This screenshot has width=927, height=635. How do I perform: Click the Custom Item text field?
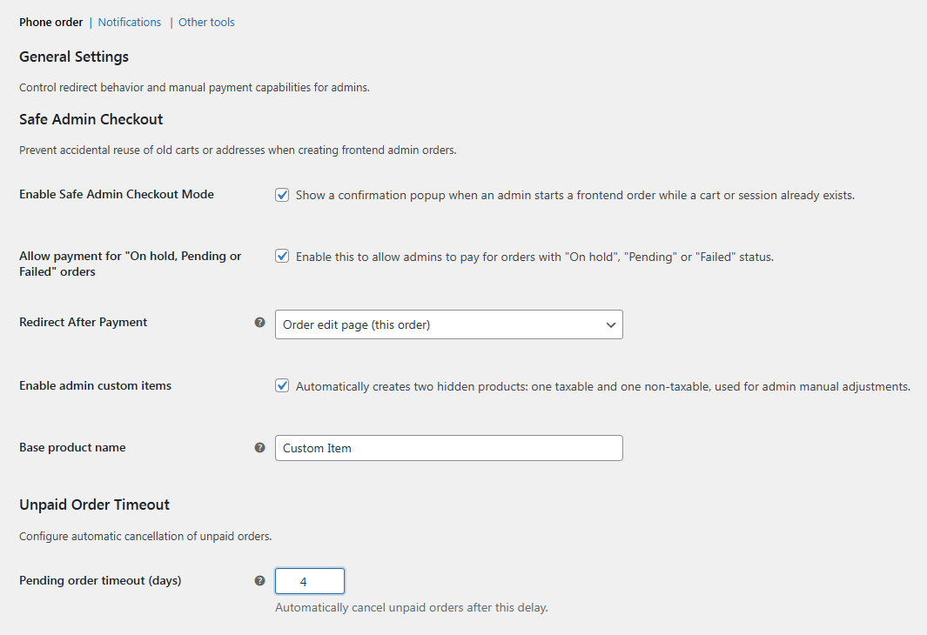pyautogui.click(x=448, y=448)
